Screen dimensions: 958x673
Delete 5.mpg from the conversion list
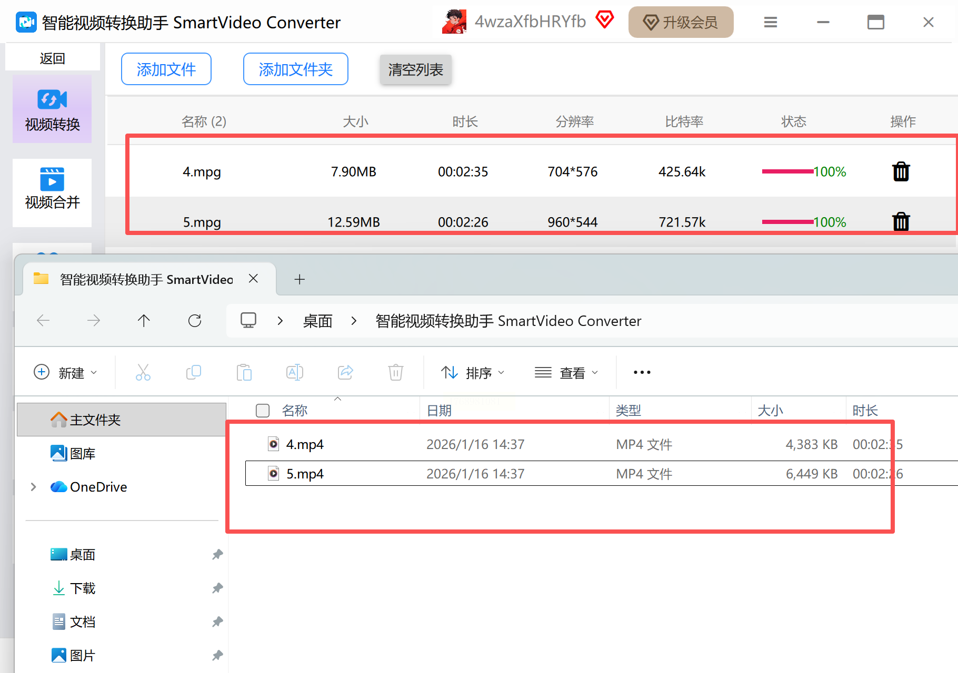click(x=901, y=221)
